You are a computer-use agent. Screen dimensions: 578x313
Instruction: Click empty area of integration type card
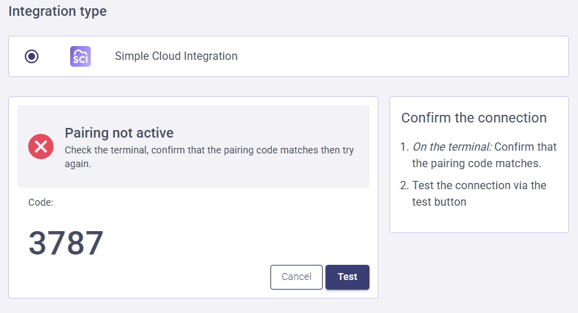413,56
